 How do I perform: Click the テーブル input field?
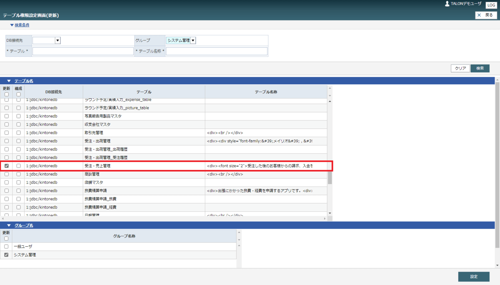pos(83,51)
